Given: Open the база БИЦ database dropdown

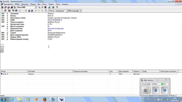Looking at the screenshot, I should [36, 7].
